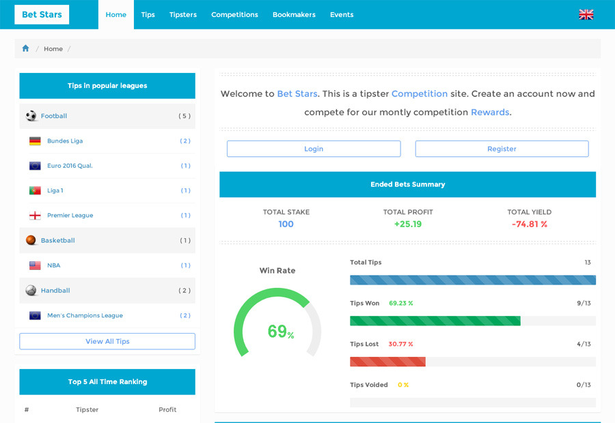Click the Tips in popular leagues header
615x423 pixels.
(x=107, y=86)
